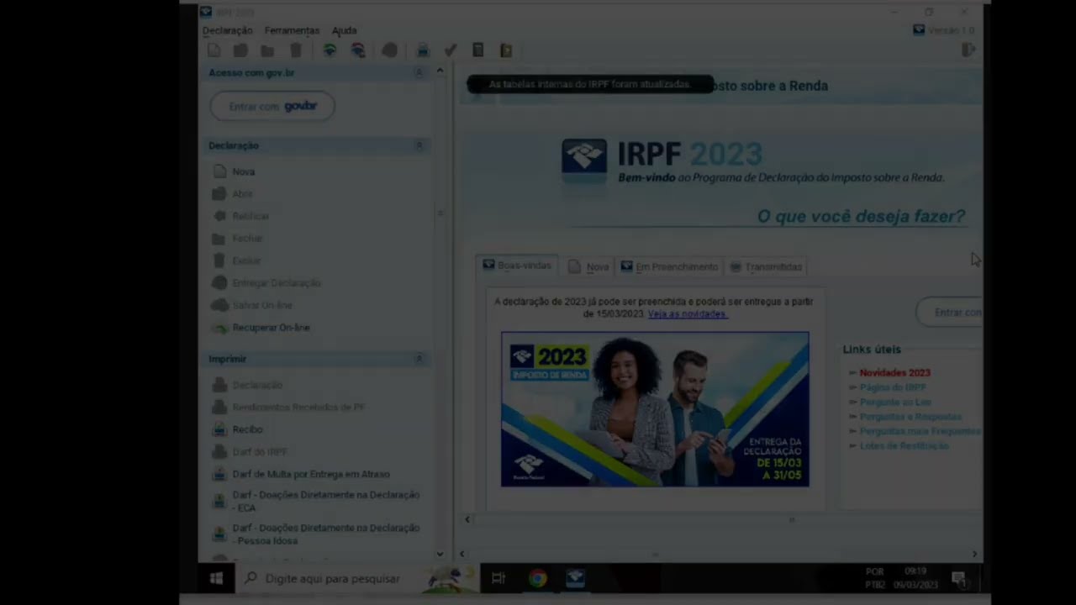The width and height of the screenshot is (1076, 605).
Task: Open the Ajuda menu
Action: point(344,30)
